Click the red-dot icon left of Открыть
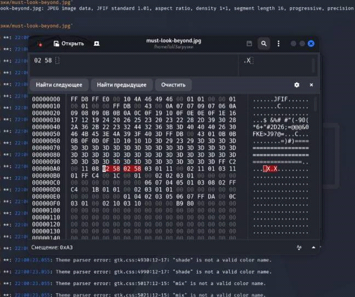Image resolution: width=355 pixels, height=297 pixels. click(x=41, y=44)
